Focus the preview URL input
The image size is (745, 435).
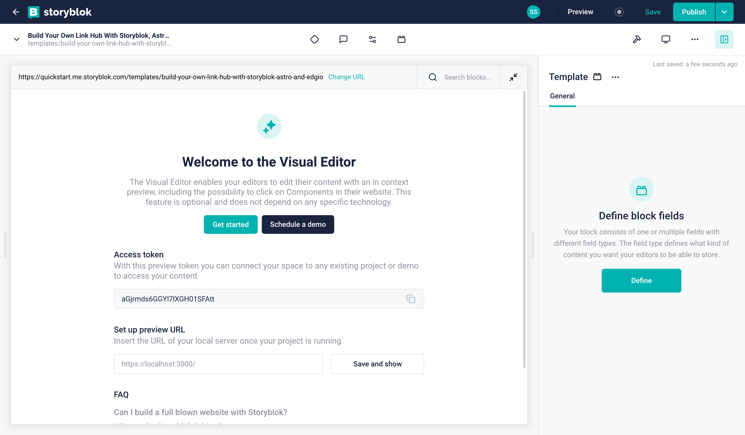point(218,364)
